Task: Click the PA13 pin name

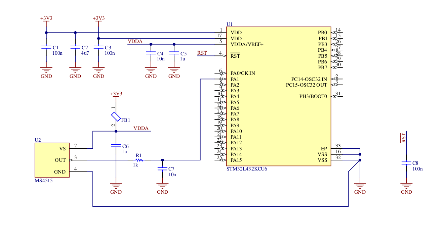Action: 236,149
